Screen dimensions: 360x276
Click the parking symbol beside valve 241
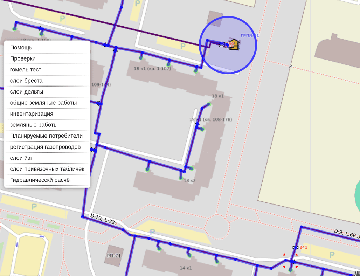click(x=332, y=255)
